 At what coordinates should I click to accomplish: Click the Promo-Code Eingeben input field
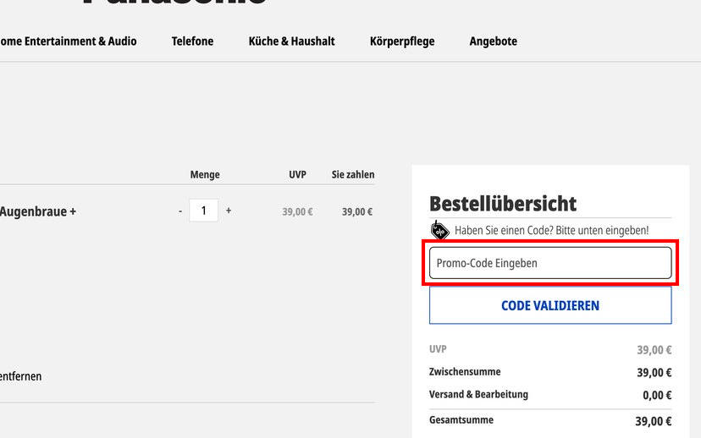[550, 263]
